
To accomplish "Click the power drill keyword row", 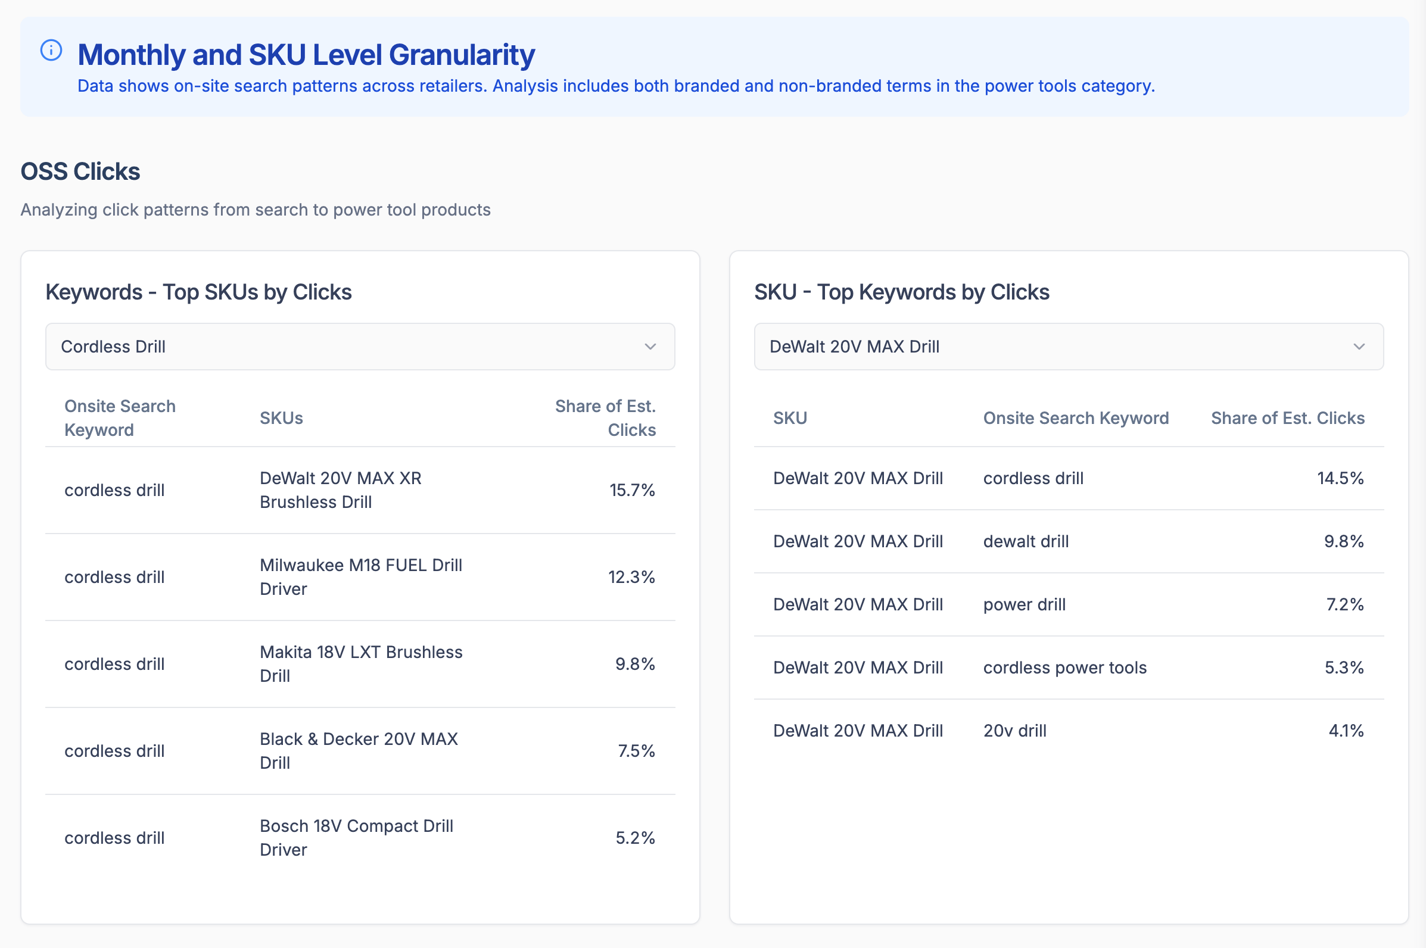I will tap(1024, 604).
